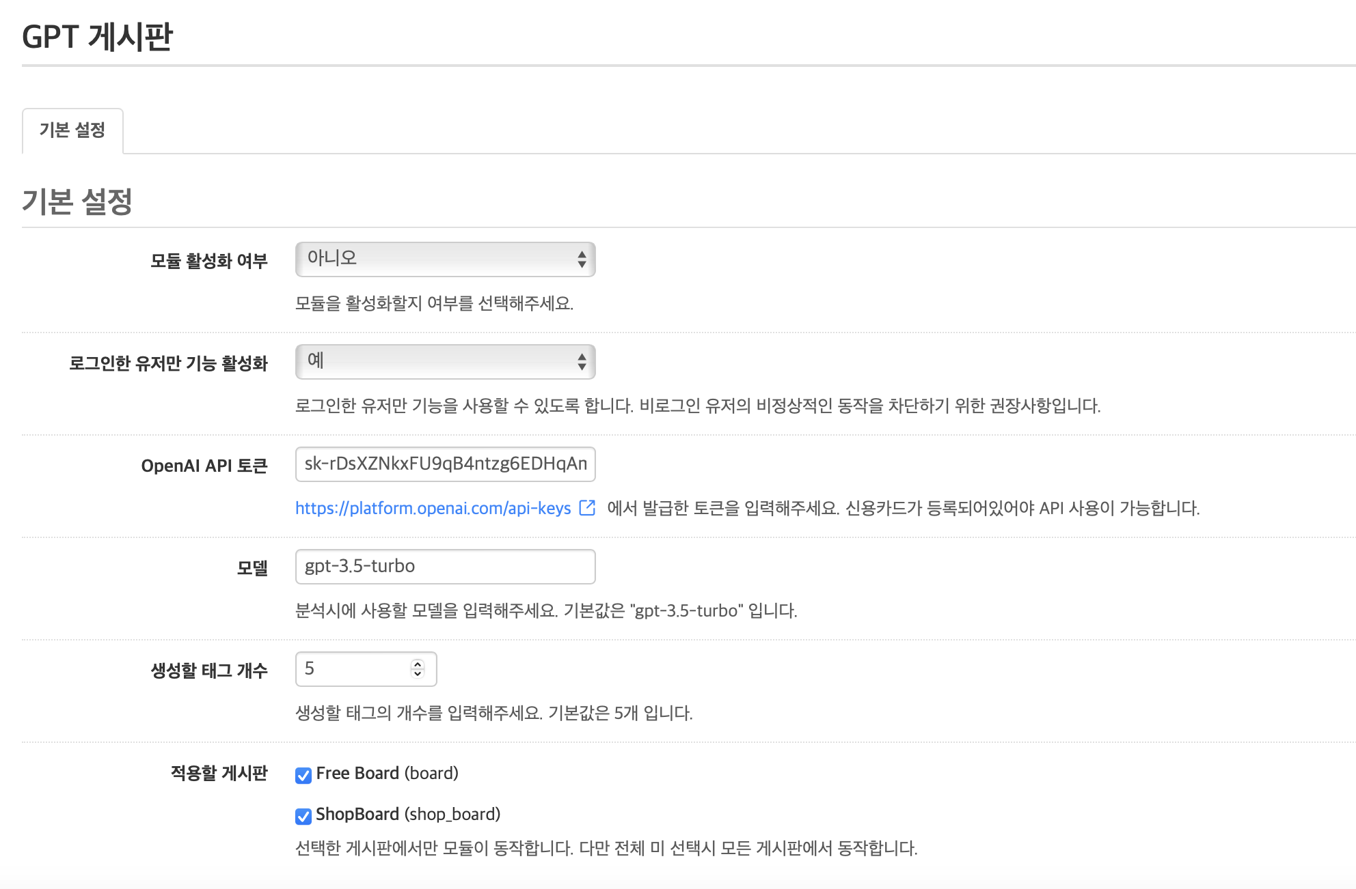This screenshot has width=1356, height=889.
Task: Expand the module activation select showing 아니오
Action: click(444, 259)
